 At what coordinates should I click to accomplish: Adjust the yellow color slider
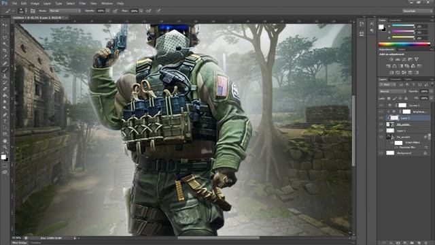click(403, 37)
